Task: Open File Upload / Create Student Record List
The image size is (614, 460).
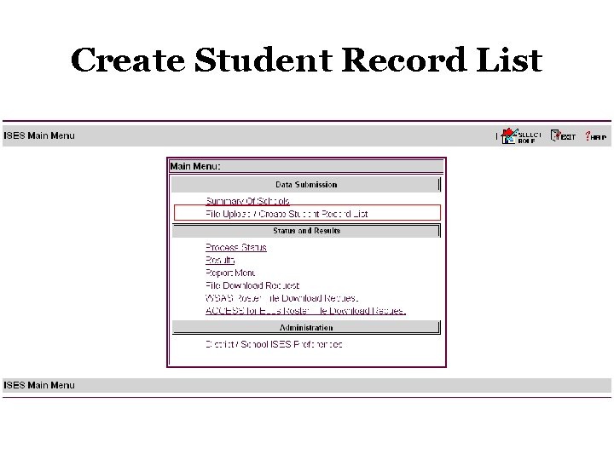Action: tap(287, 214)
